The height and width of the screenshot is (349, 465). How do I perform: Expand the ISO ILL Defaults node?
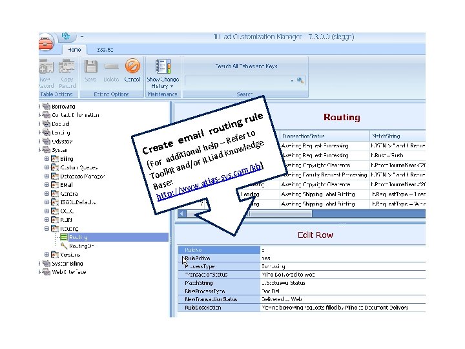click(46, 202)
